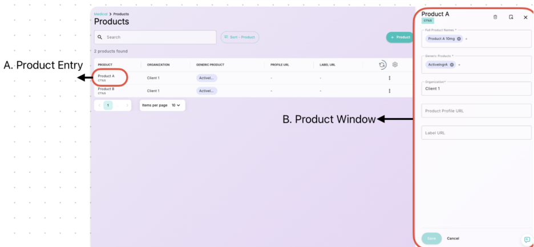Screen dimensions: 534x247
Task: Open the Items per page dropdown
Action: click(163, 106)
